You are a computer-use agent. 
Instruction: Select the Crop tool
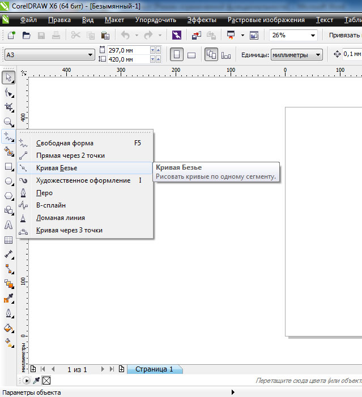coord(9,107)
